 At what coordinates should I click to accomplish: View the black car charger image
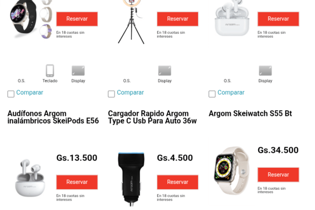(x=131, y=179)
